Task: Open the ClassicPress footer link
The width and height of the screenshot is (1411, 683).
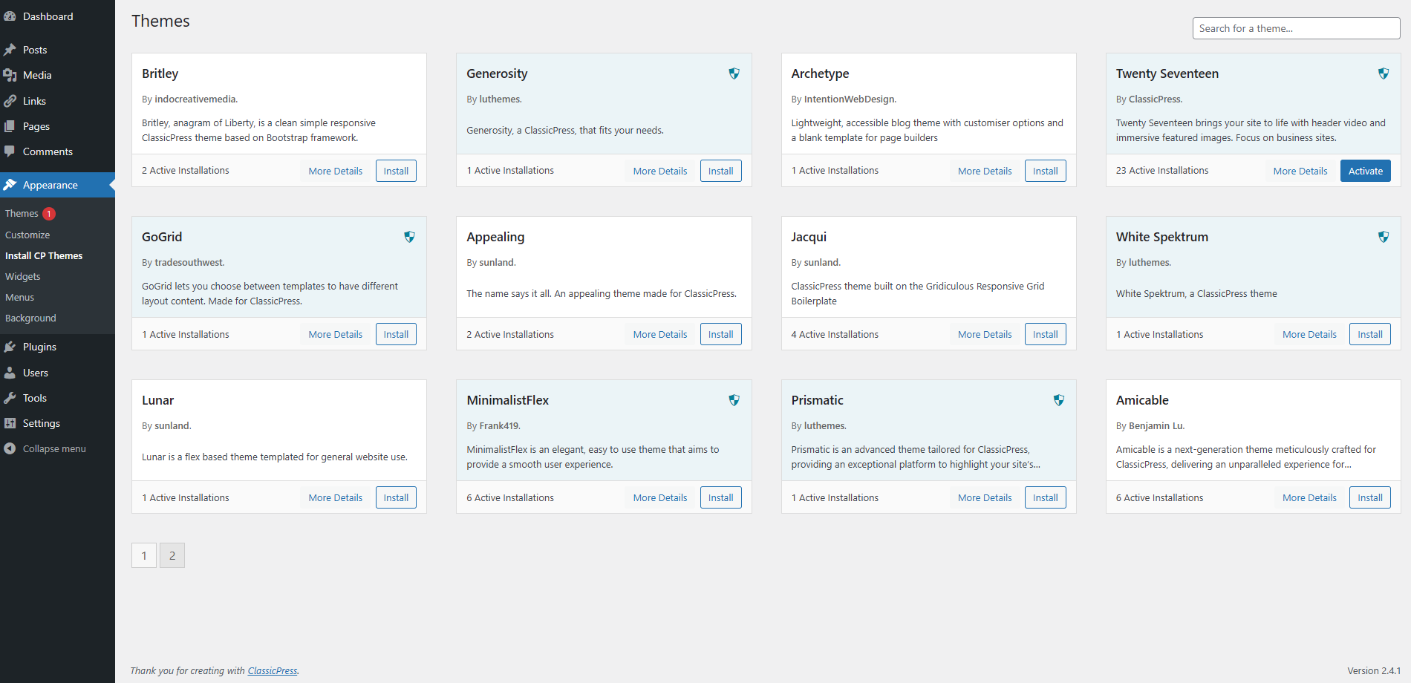Action: click(x=273, y=670)
